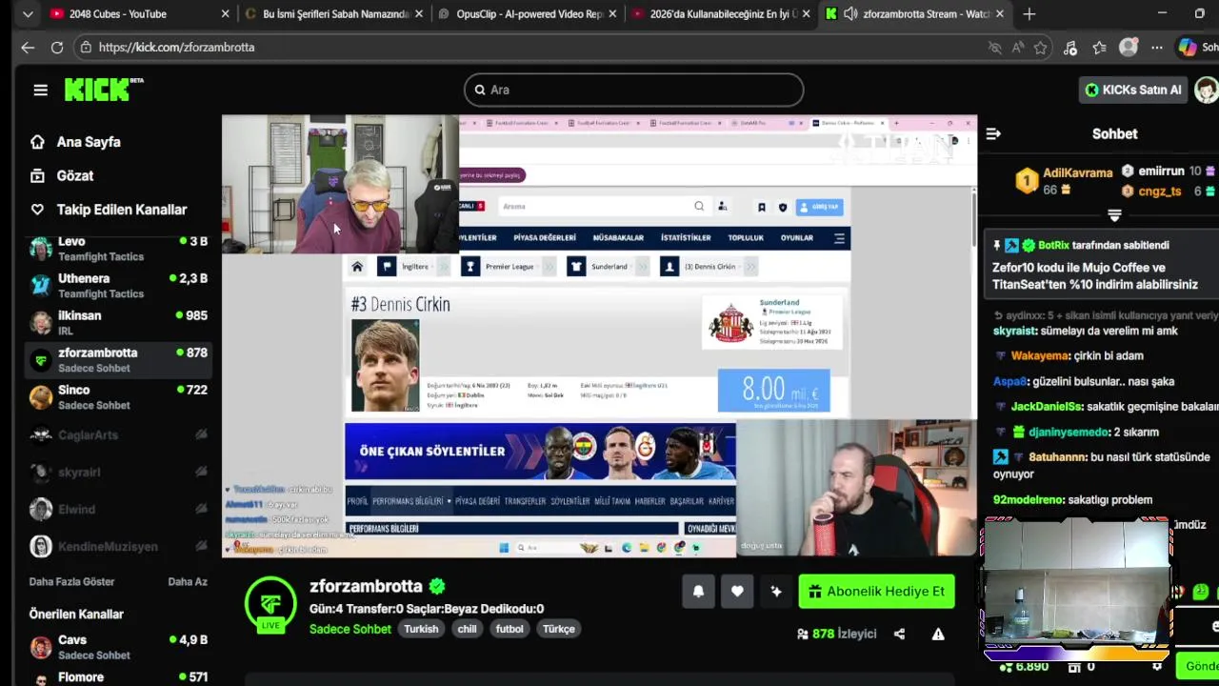Open the favorites list icon

pyautogui.click(x=1100, y=48)
